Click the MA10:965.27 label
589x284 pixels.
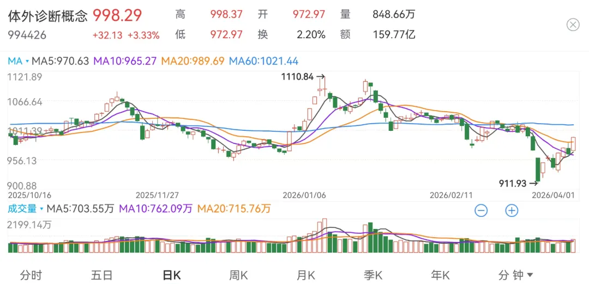click(x=125, y=61)
